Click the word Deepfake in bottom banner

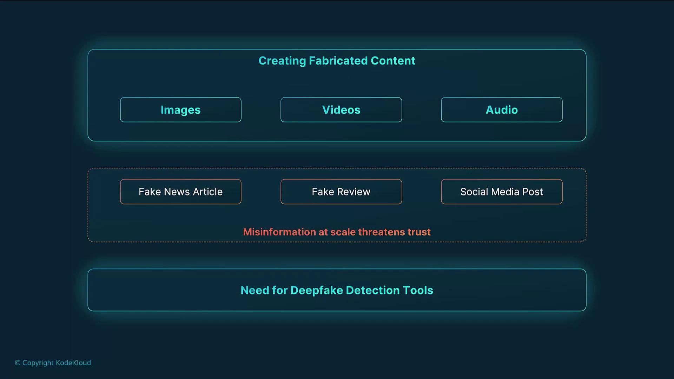(316, 291)
